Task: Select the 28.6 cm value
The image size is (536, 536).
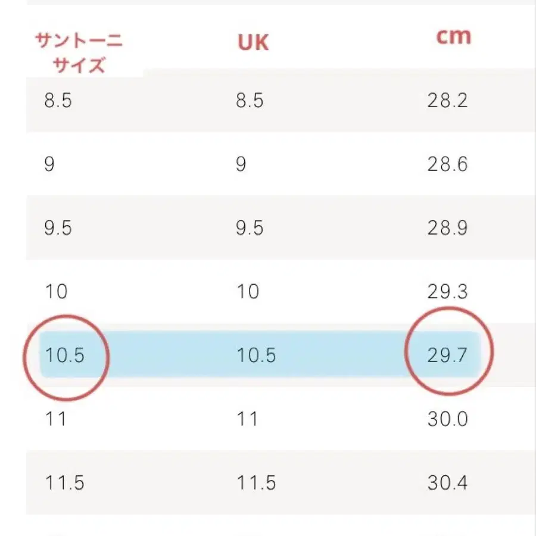Action: [x=447, y=164]
